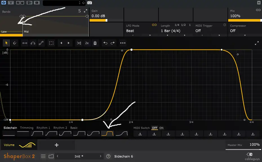Select the S-curve tool
The height and width of the screenshot is (162, 262).
pos(41,43)
